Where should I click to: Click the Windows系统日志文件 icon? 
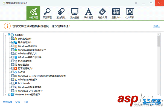pos(16,57)
